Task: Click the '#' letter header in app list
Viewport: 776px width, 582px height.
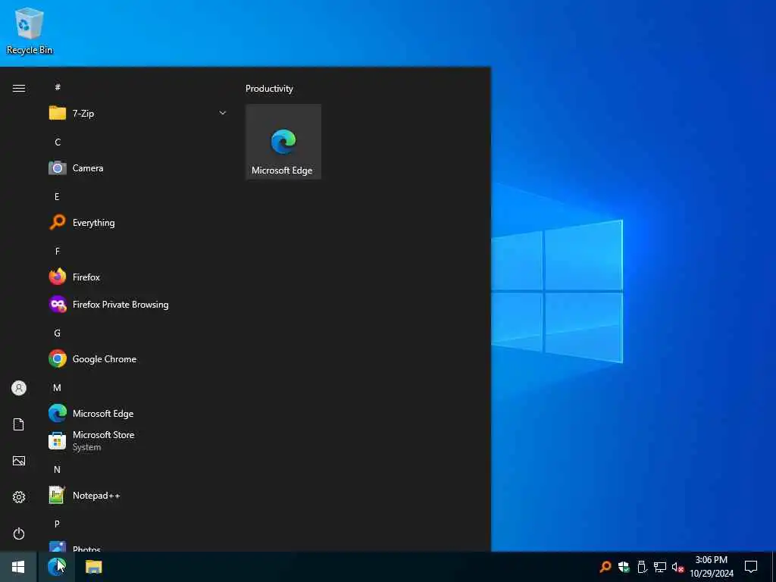Action: (x=58, y=87)
